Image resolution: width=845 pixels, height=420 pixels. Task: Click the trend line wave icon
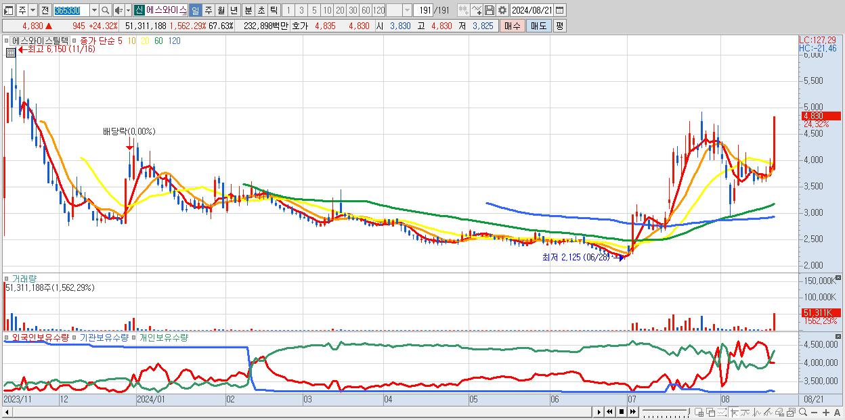tap(745, 413)
